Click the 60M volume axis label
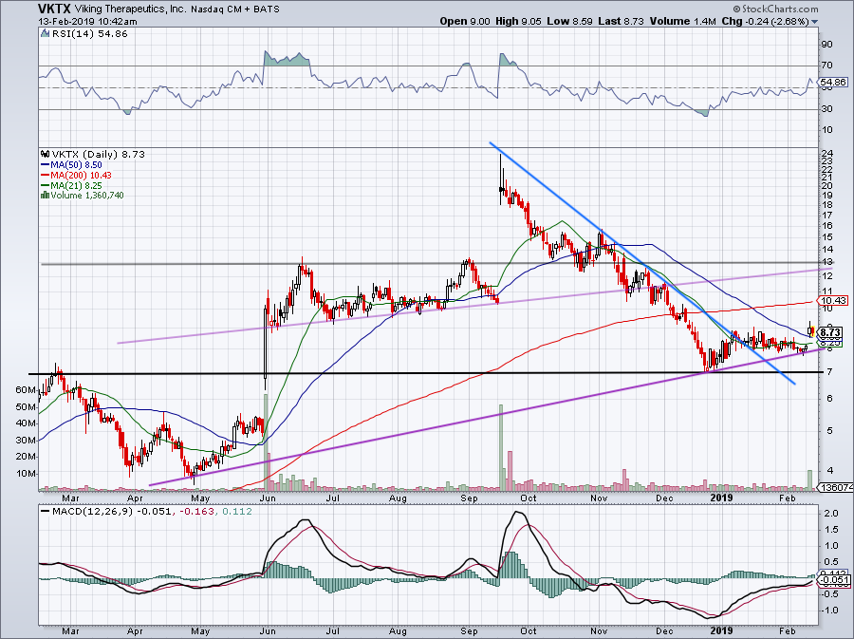The width and height of the screenshot is (854, 639). [x=27, y=390]
